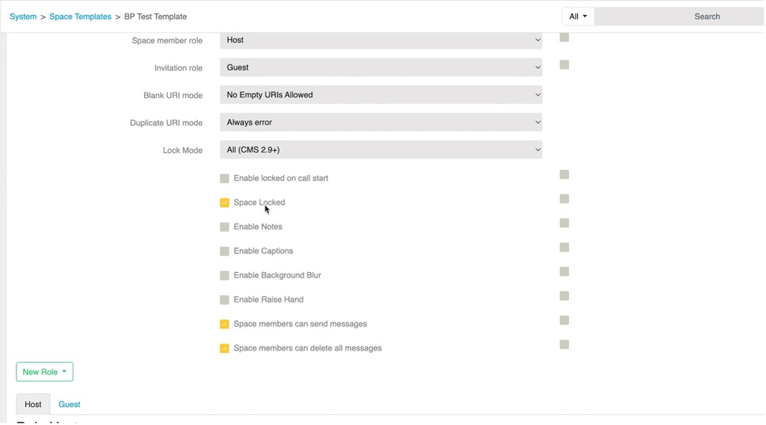Uncheck Space members can send messages
The image size is (766, 425).
click(225, 324)
